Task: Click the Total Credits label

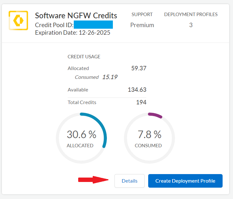Action: (x=82, y=102)
